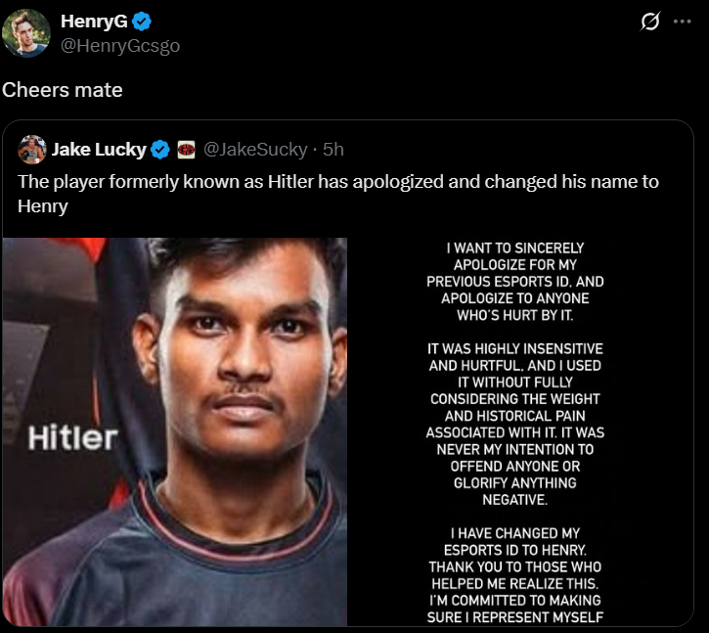Click Jake Lucky's verified checkmark badge

coord(160,150)
